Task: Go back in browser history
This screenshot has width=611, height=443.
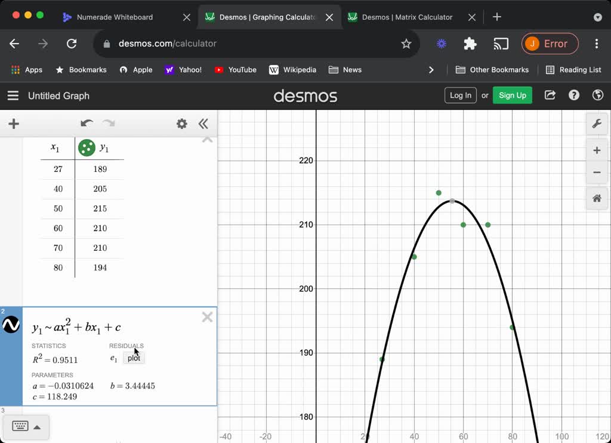Action: click(x=14, y=44)
